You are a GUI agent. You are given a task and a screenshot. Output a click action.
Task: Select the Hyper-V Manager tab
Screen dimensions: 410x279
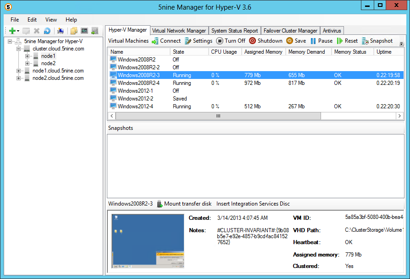pyautogui.click(x=127, y=30)
